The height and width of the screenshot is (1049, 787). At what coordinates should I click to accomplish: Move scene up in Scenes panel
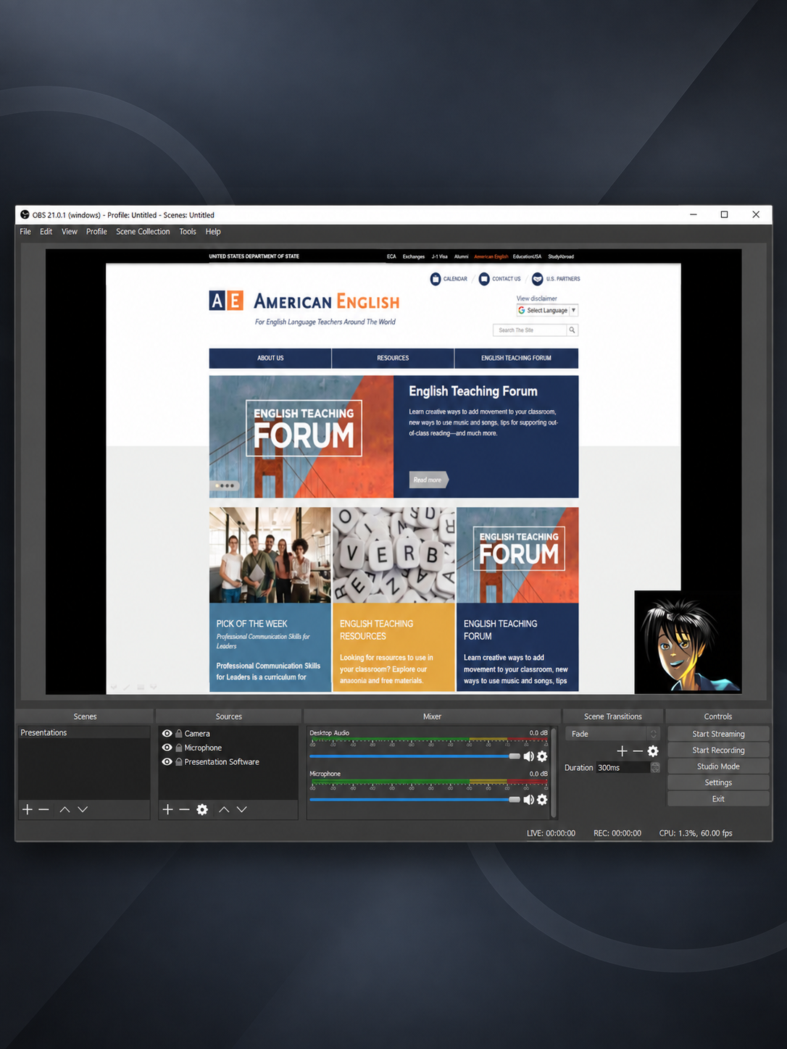pyautogui.click(x=64, y=809)
